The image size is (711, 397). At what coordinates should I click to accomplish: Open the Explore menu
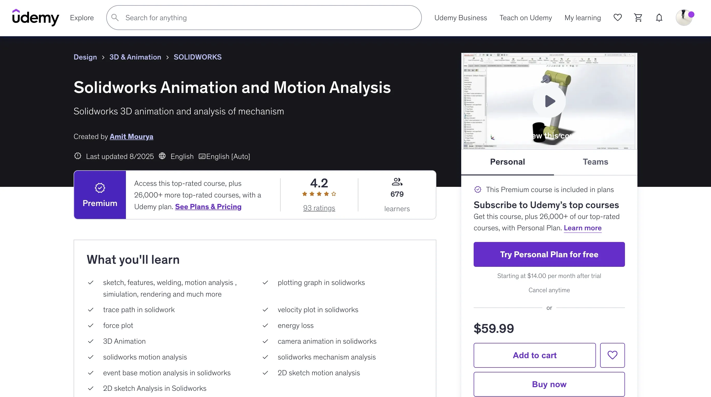82,18
